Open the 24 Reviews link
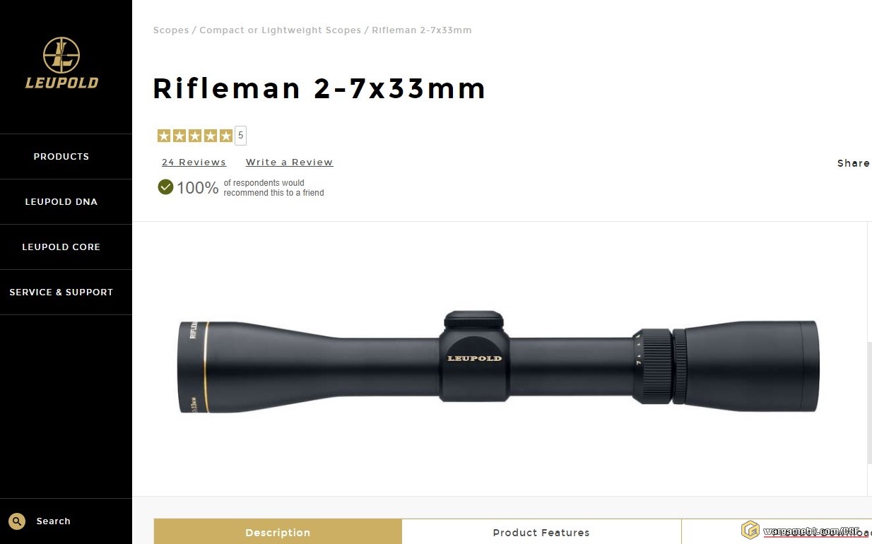 coord(194,162)
